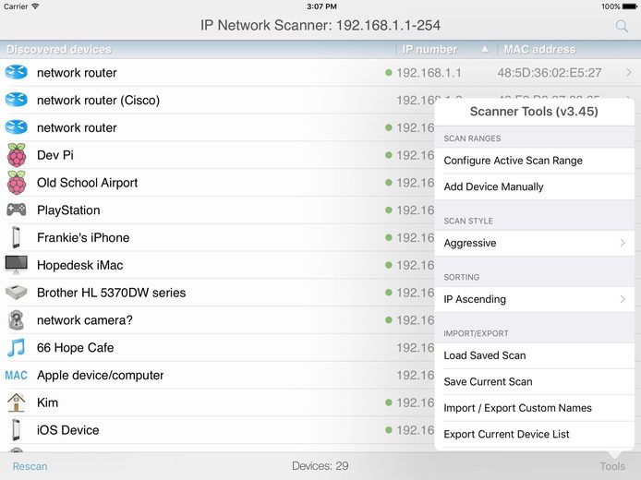Click Old School Airport raspberry icon

[17, 182]
